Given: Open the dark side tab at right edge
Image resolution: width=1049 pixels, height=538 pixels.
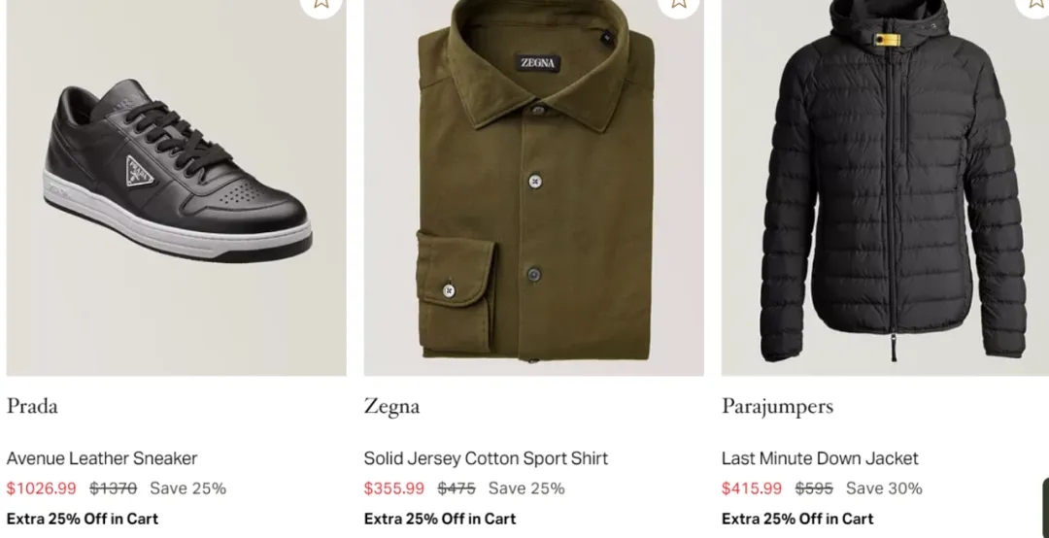Looking at the screenshot, I should tap(1045, 507).
